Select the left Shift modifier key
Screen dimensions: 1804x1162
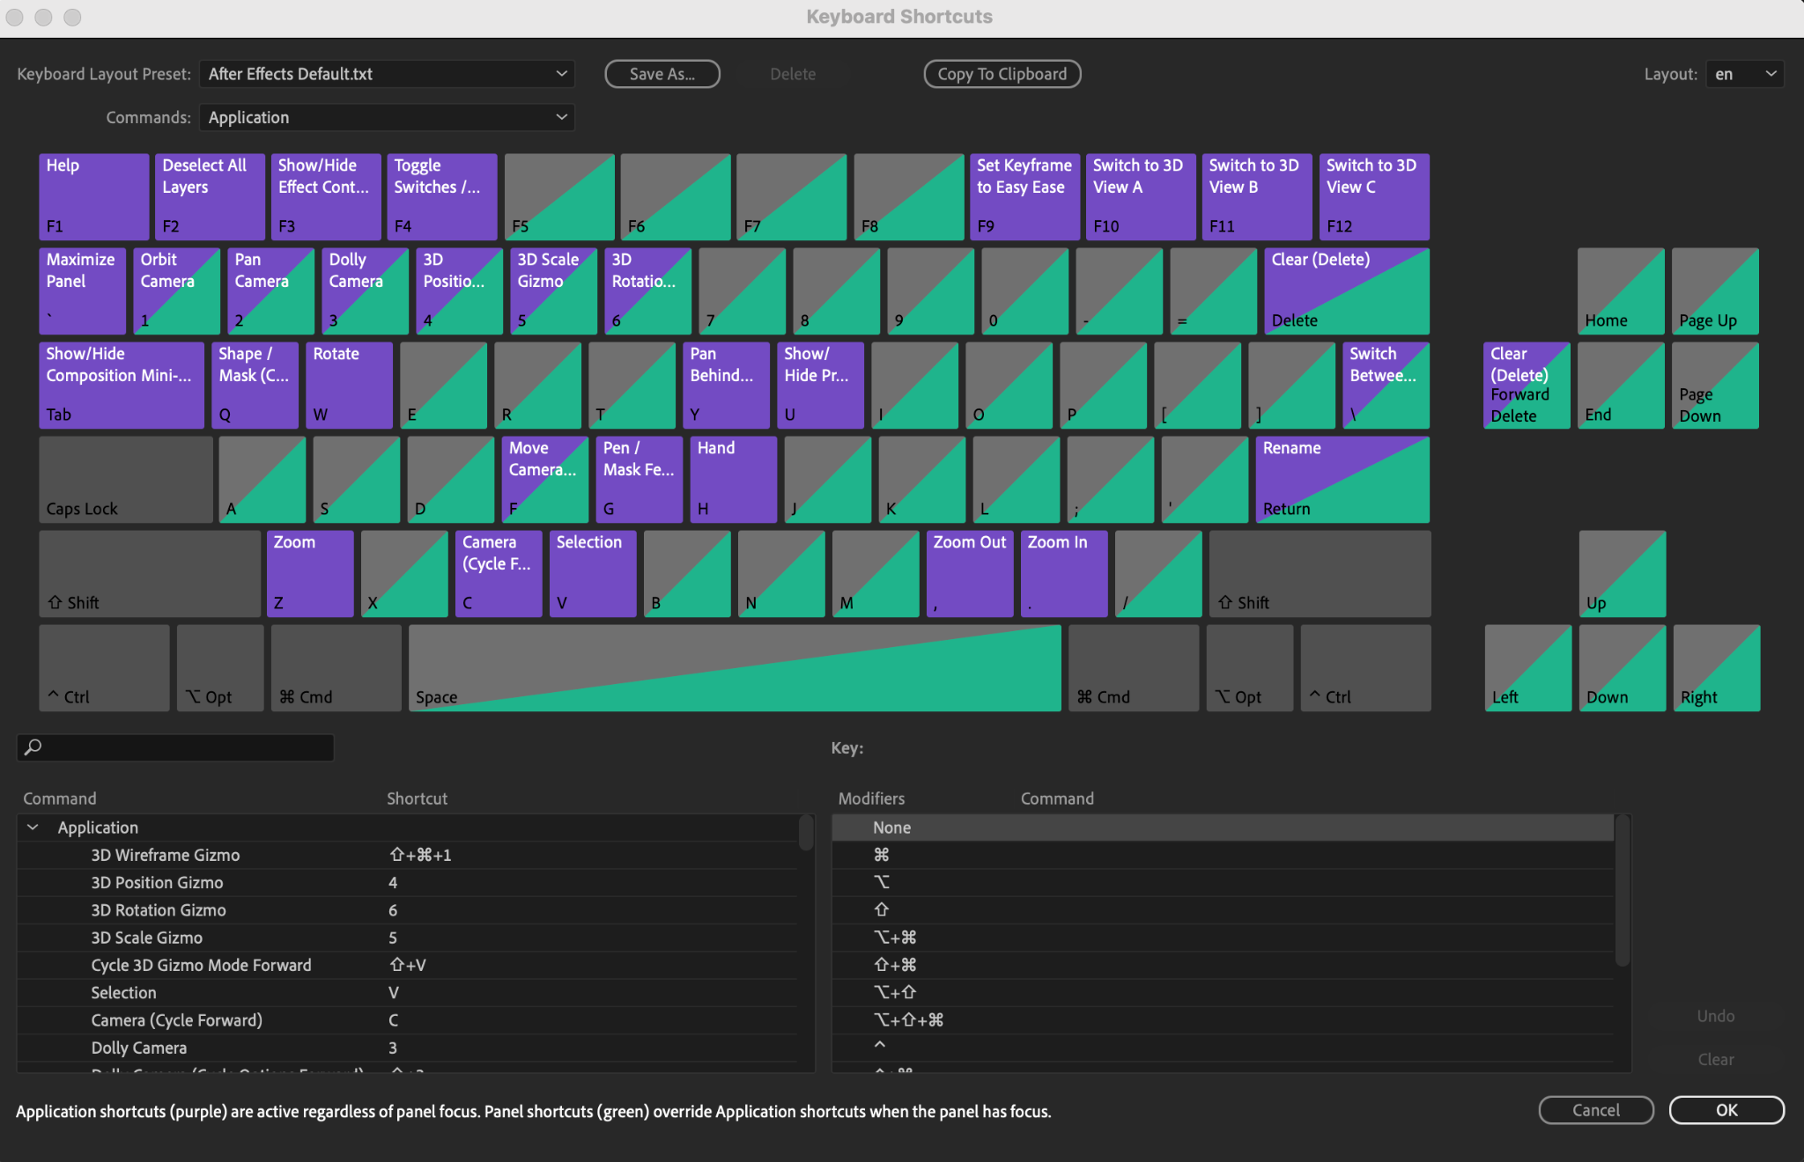(149, 573)
